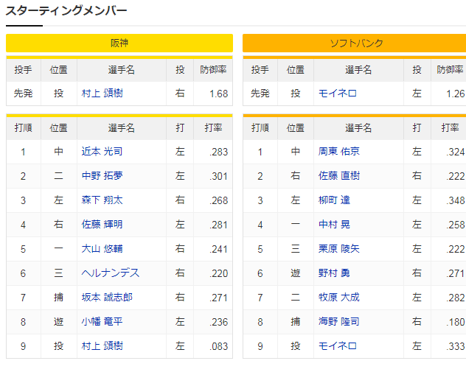
Task: Open 周東 佑京 player page
Action: (x=338, y=152)
